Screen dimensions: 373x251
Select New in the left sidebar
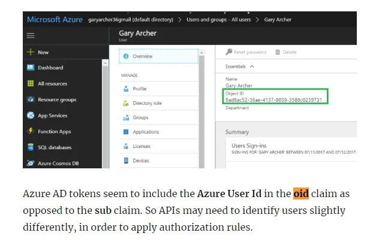[x=43, y=52]
